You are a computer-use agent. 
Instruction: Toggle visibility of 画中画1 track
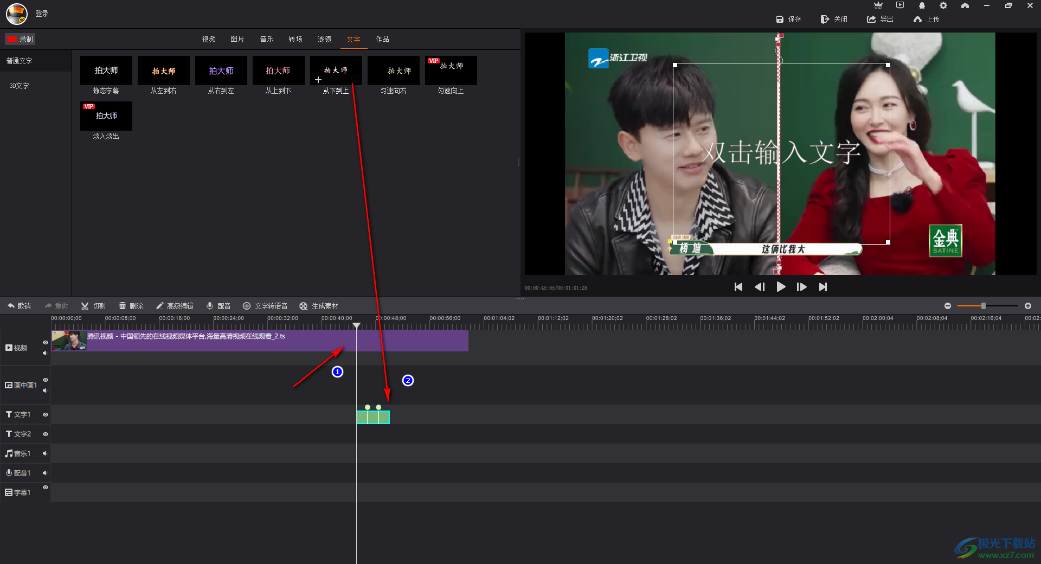[46, 380]
